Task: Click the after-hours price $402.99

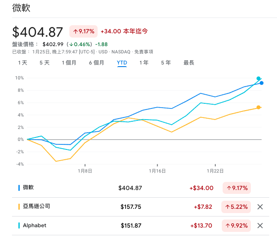Action: pyautogui.click(x=53, y=44)
